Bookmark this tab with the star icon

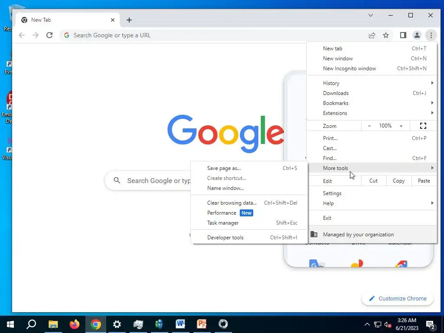point(385,35)
